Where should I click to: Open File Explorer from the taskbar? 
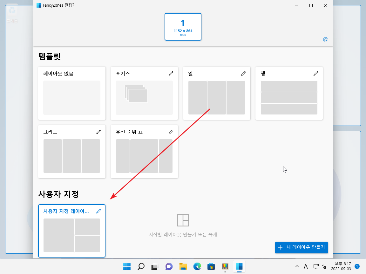click(183, 266)
